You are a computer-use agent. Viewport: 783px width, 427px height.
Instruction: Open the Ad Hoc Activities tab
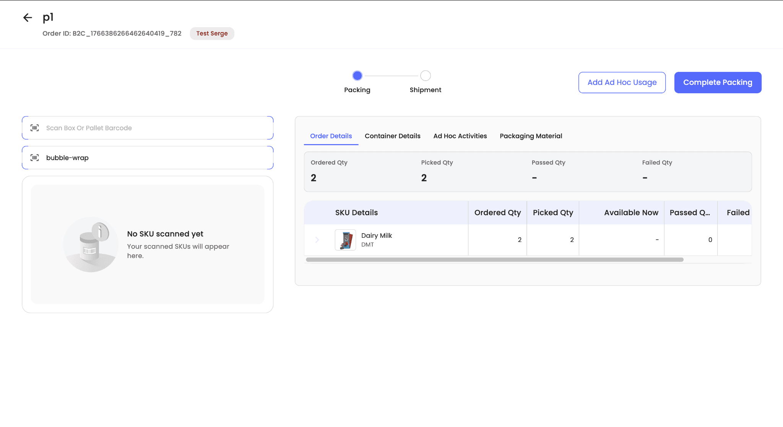point(460,136)
